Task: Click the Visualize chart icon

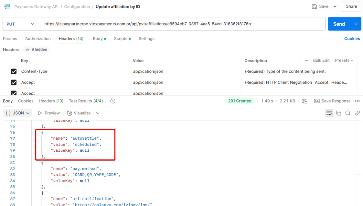Action: [x=69, y=113]
